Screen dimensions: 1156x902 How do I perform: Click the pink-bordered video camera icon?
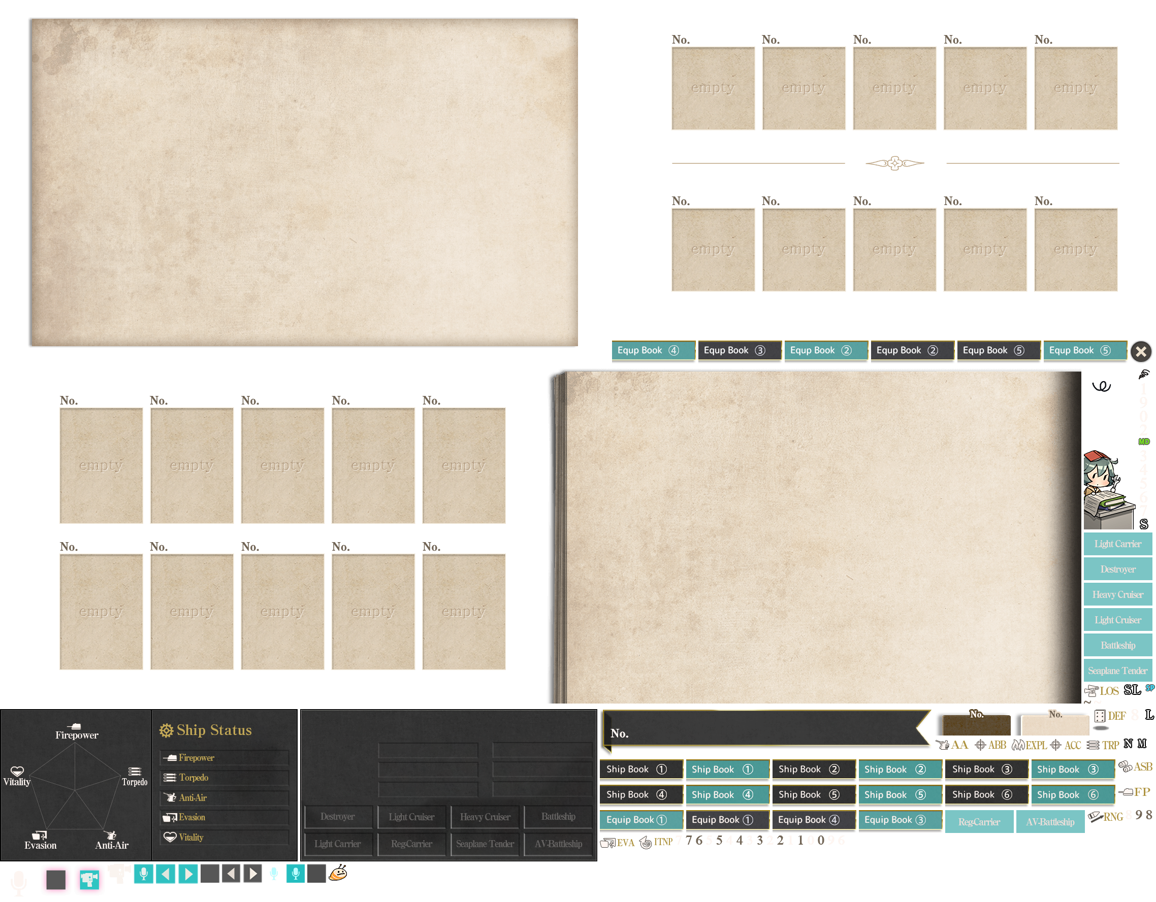click(89, 880)
